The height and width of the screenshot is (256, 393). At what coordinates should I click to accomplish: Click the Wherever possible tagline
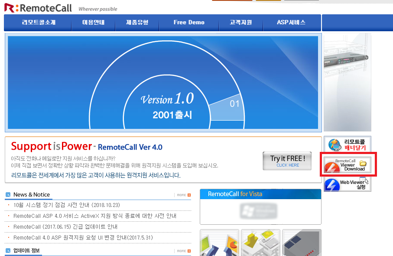click(x=98, y=9)
